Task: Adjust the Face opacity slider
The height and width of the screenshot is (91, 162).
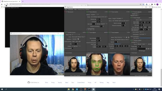Action: (x=145, y=38)
